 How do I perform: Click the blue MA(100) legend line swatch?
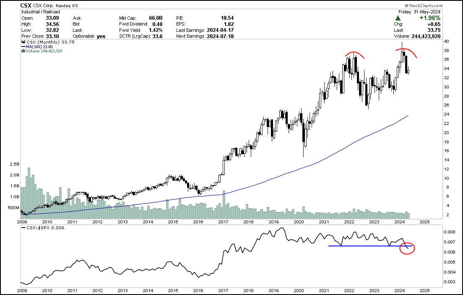23,47
